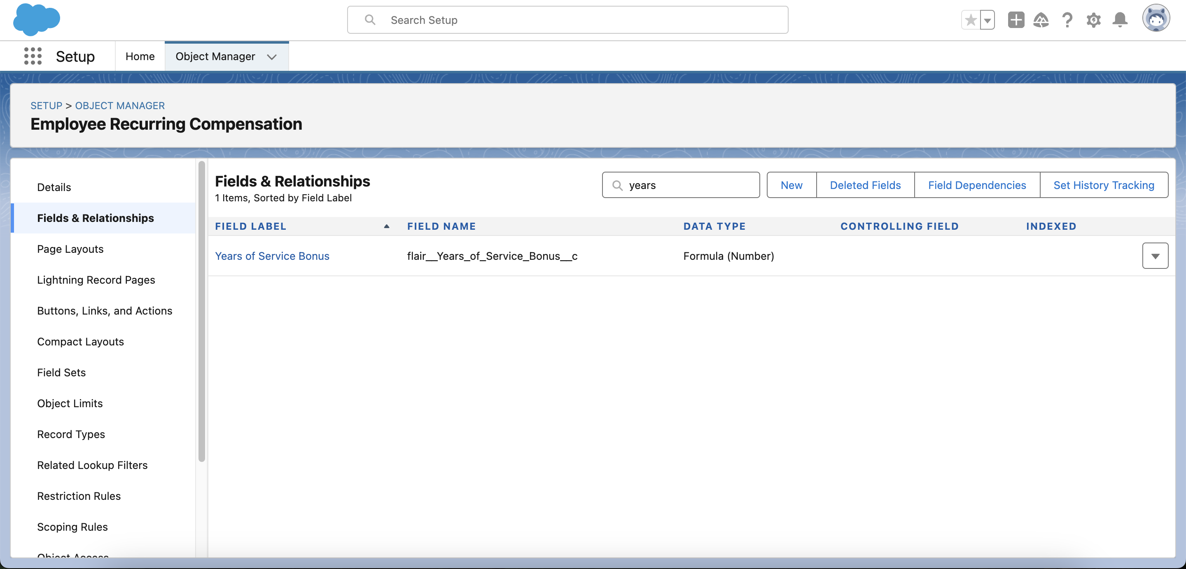Click the New field button

coord(791,184)
